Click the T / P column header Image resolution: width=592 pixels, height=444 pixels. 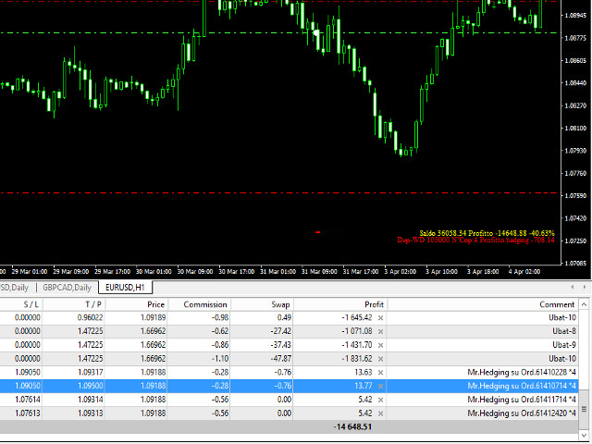pos(92,303)
